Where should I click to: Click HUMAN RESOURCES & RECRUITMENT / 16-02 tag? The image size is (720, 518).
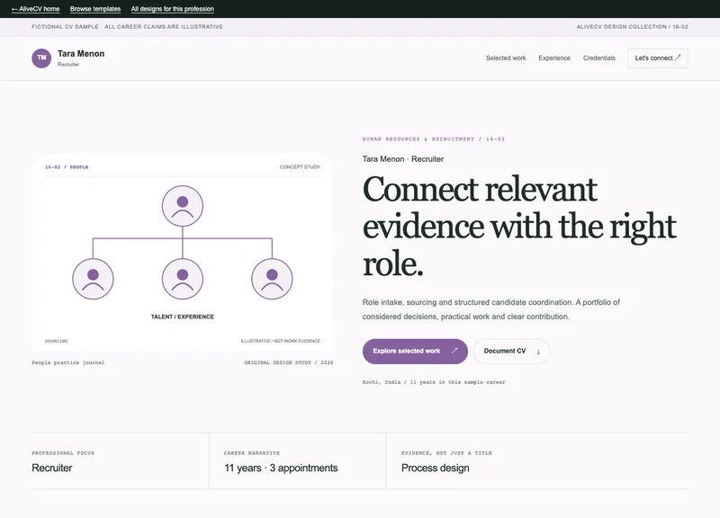point(434,139)
